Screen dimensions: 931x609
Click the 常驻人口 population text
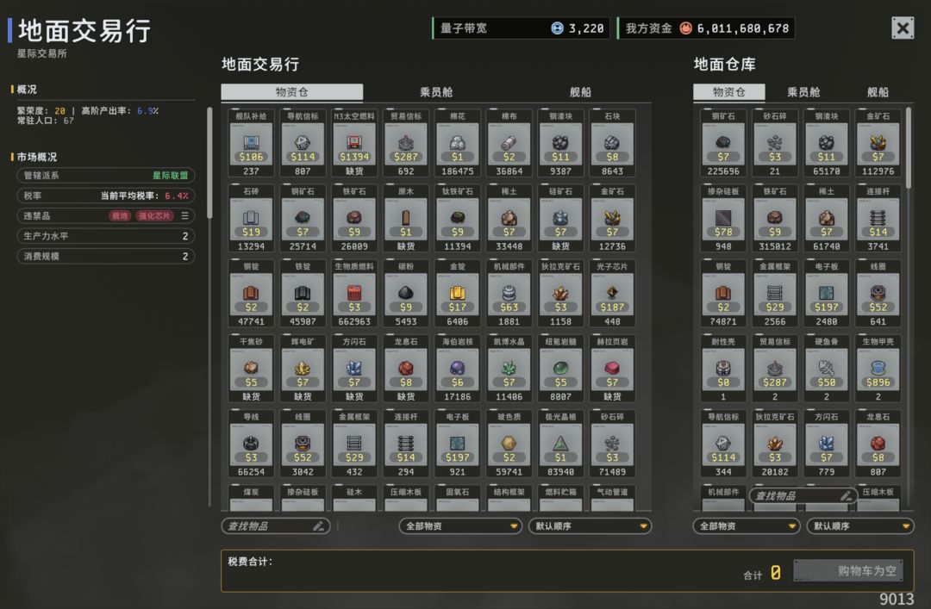pos(46,121)
